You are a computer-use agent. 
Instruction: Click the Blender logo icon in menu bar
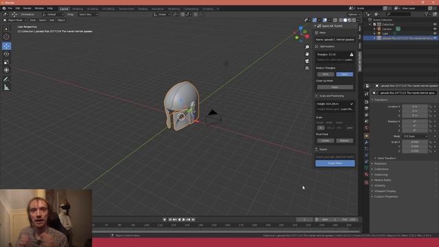tap(4, 8)
